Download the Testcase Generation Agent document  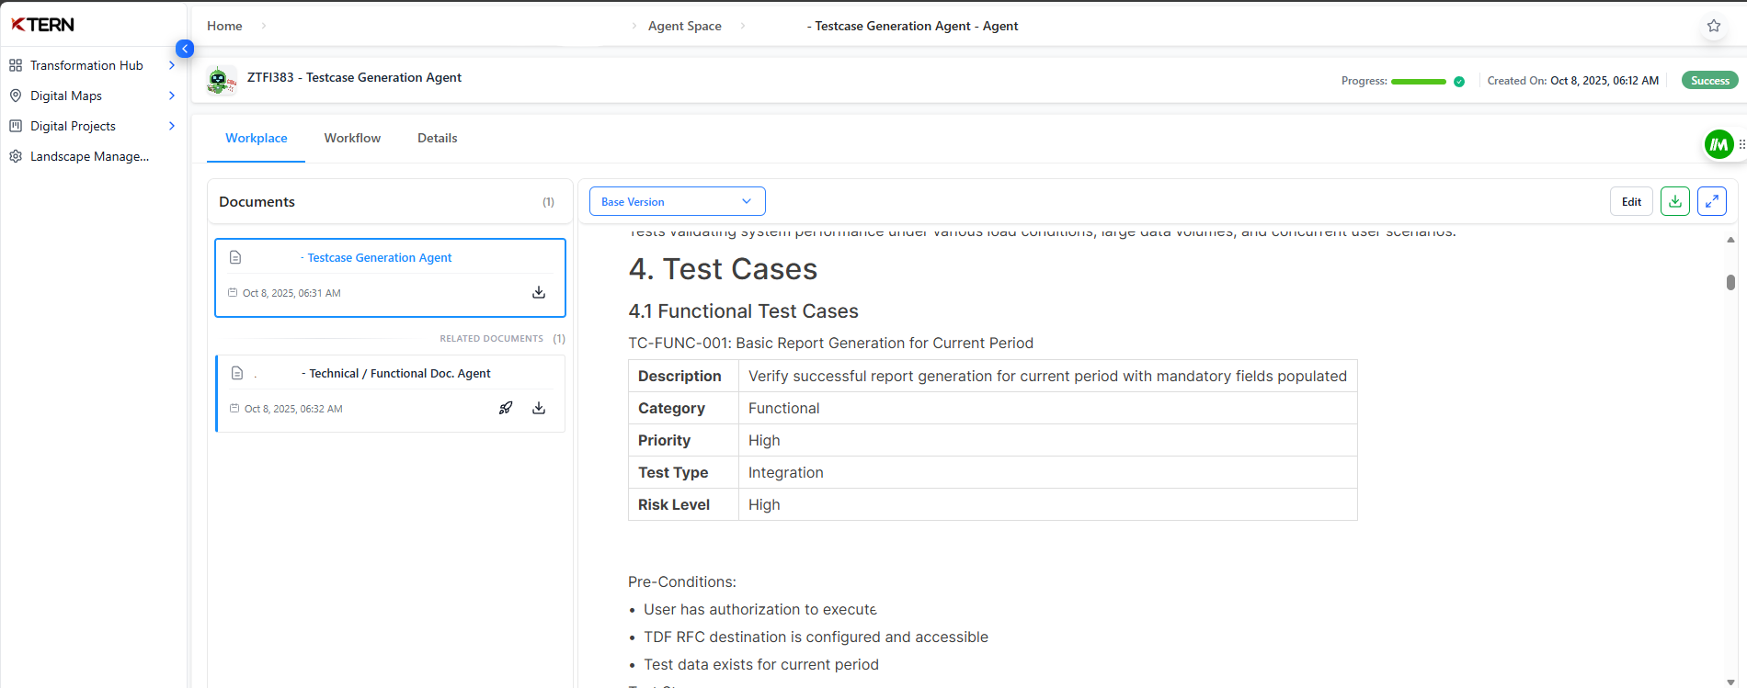pyautogui.click(x=539, y=292)
